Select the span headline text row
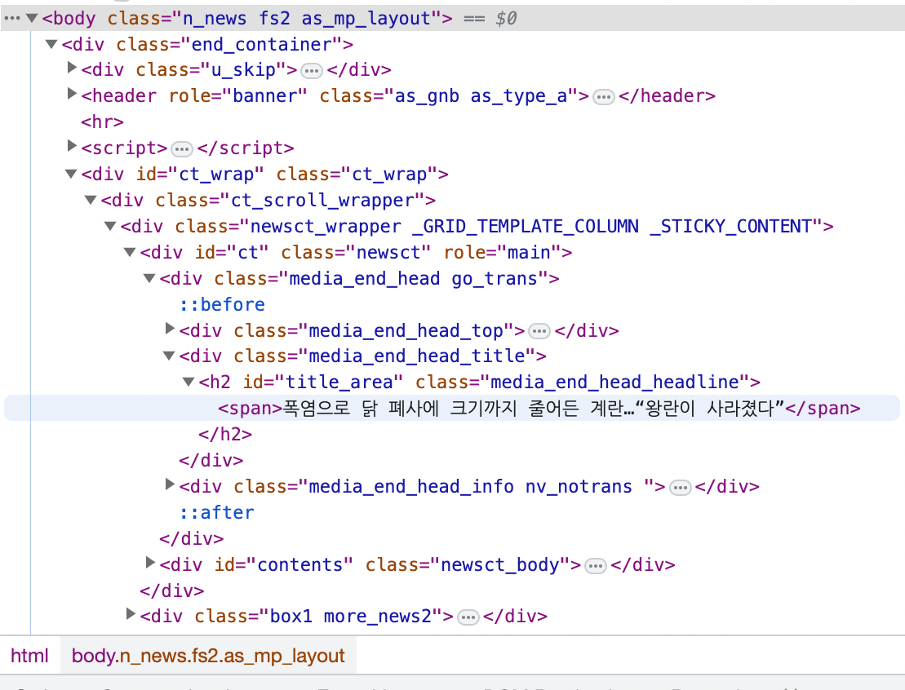Viewport: 905px width, 690px height. 452,409
